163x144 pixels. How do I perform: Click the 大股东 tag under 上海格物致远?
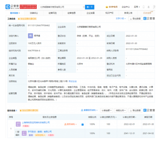point(26,126)
